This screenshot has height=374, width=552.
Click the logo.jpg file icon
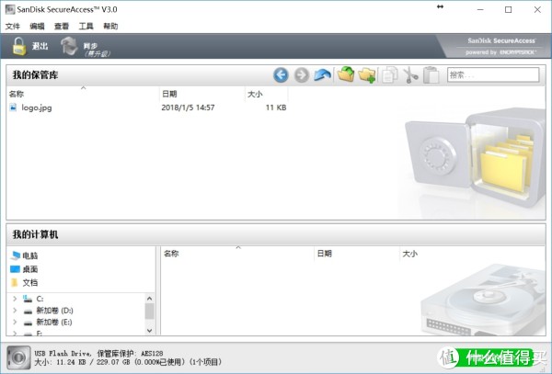[x=13, y=108]
